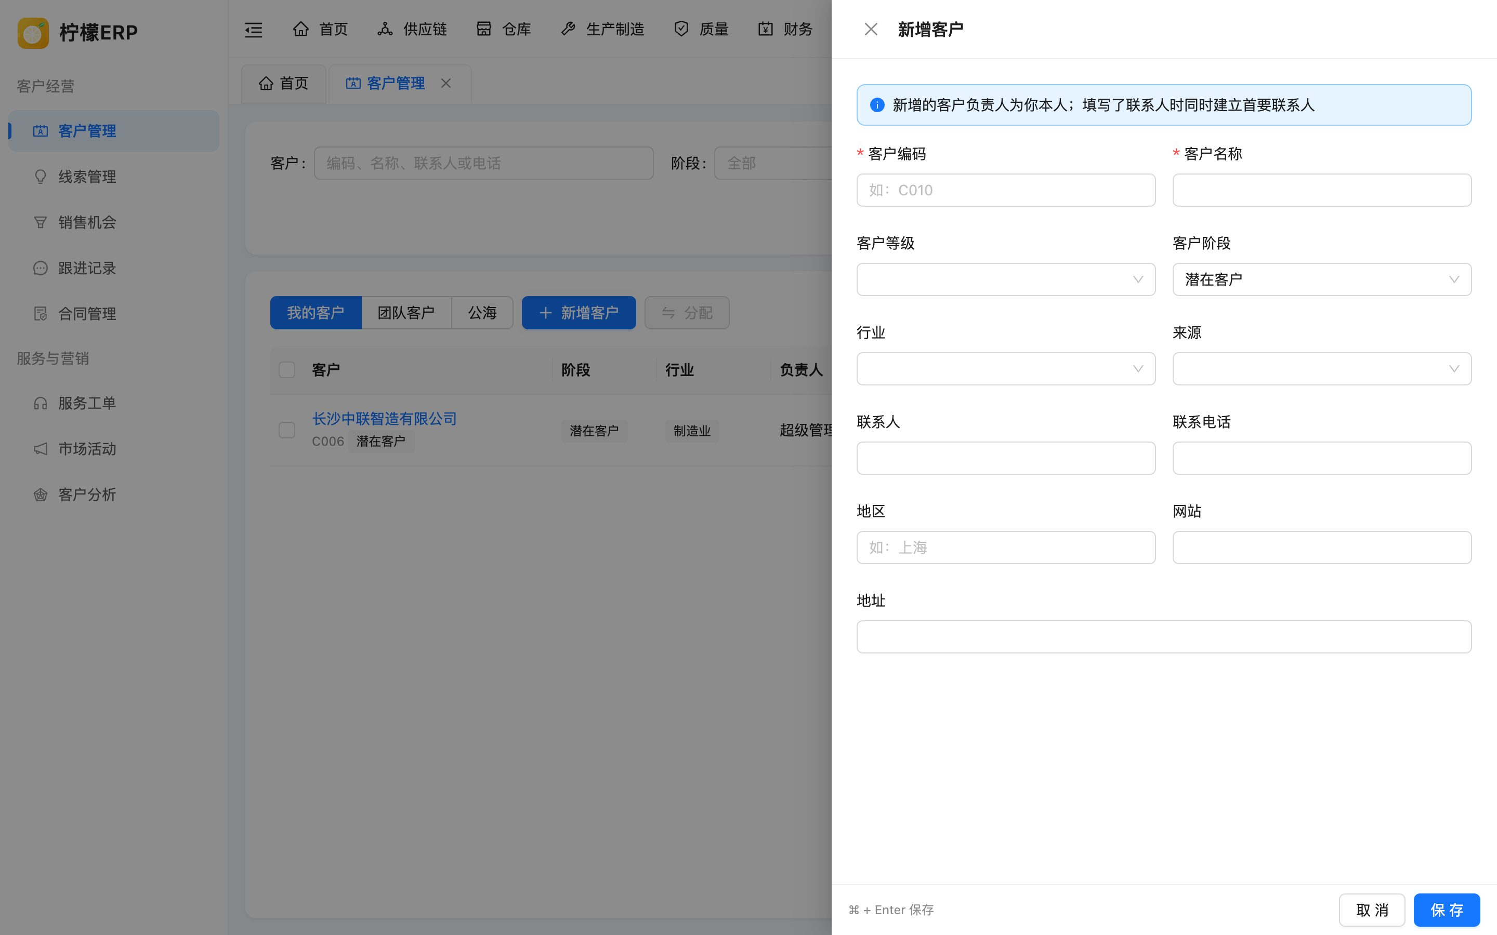Screen dimensions: 1497x935
Task: Click the 仓库 storefront icon in top navigation
Action: coord(484,29)
